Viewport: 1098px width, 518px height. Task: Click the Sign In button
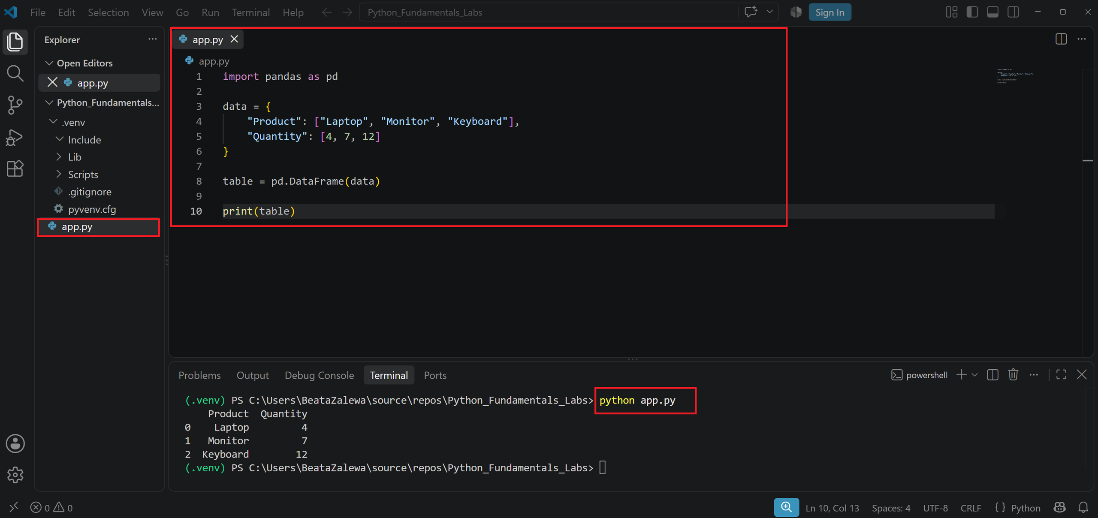[830, 12]
